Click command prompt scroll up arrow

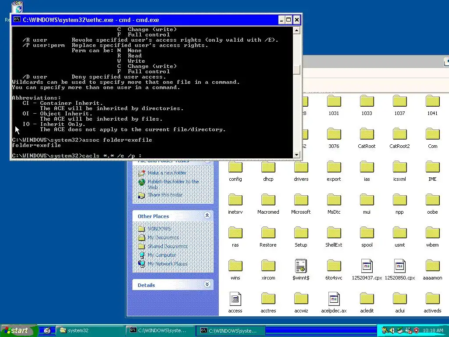pyautogui.click(x=297, y=30)
